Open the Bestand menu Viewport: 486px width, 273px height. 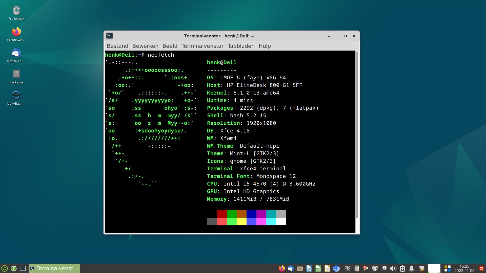click(117, 46)
